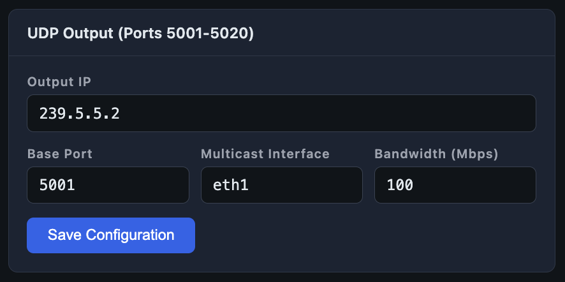This screenshot has height=282, width=565.
Task: Place cursor on the 5001 port value
Action: [57, 186]
